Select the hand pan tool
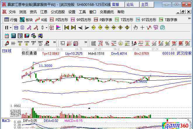 [135, 28]
